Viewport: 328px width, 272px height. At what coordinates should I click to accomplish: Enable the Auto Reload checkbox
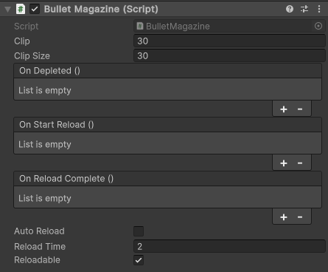click(139, 231)
